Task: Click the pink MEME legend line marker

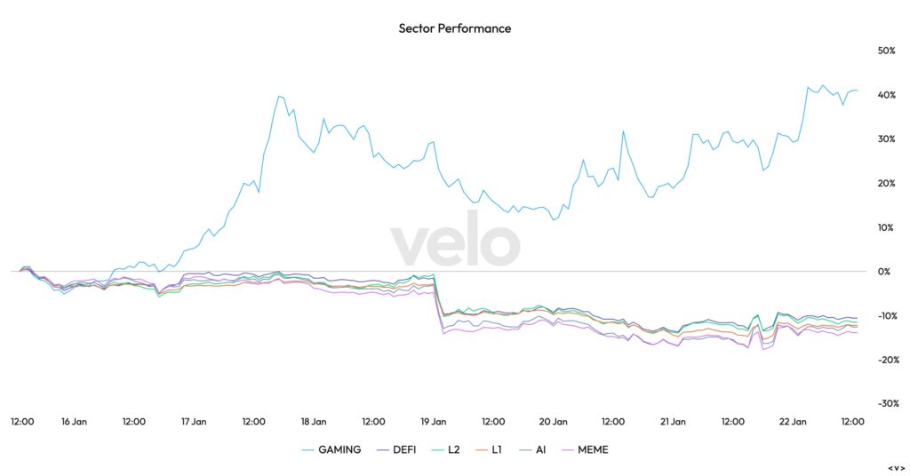Action: point(565,449)
